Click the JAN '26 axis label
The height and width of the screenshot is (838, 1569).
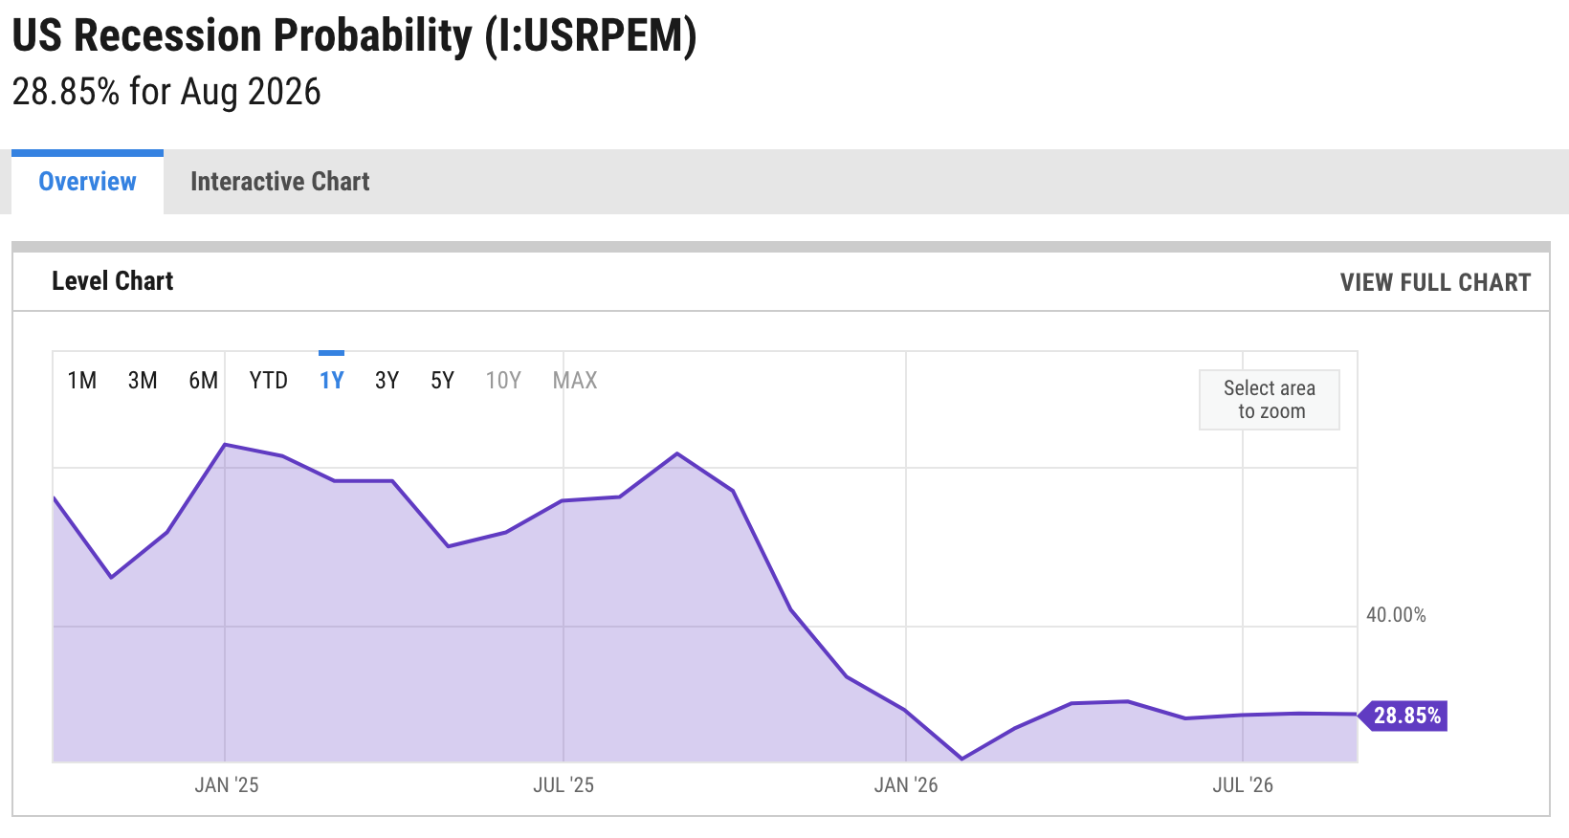tap(906, 785)
